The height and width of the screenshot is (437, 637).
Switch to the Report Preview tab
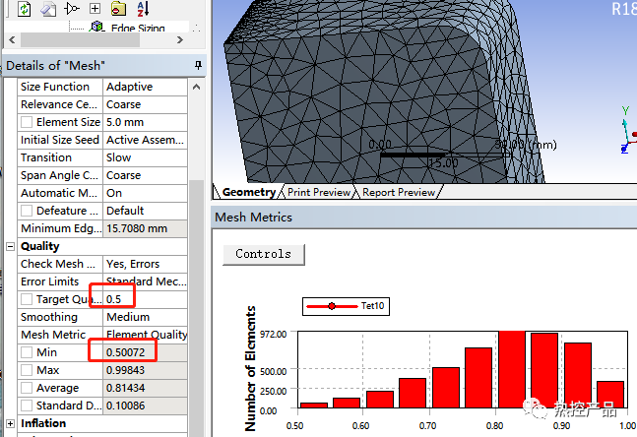tap(399, 192)
